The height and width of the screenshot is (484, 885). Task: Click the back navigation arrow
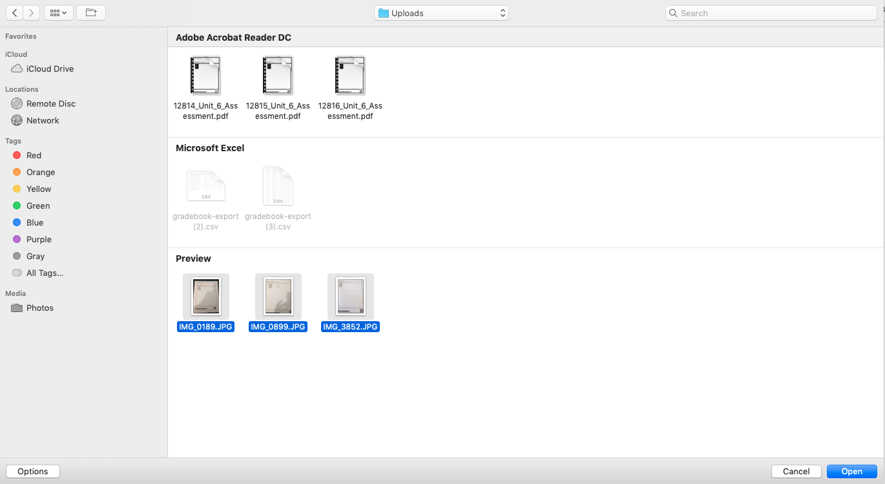14,13
